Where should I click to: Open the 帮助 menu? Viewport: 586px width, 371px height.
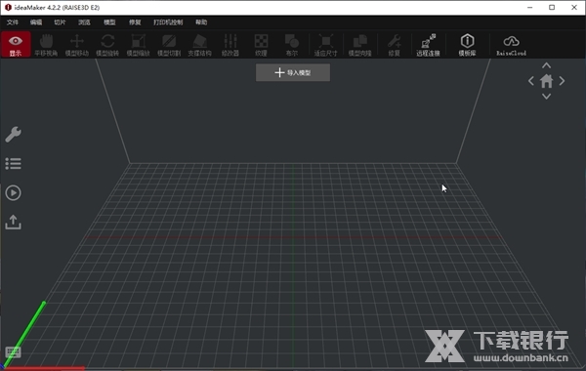[x=201, y=22]
